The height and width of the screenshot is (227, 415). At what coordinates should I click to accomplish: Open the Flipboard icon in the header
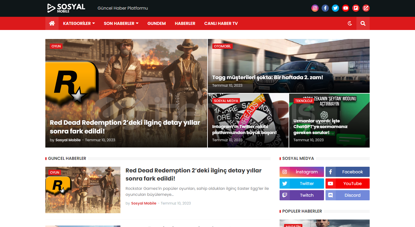[356, 8]
